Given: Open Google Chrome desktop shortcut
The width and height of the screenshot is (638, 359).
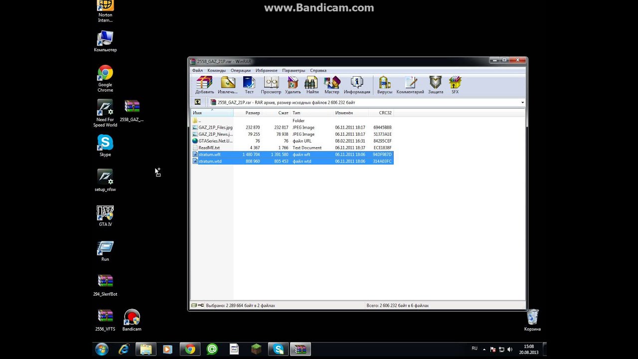Looking at the screenshot, I should point(105,78).
